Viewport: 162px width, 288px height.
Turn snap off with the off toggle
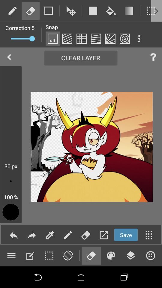pyautogui.click(x=53, y=39)
